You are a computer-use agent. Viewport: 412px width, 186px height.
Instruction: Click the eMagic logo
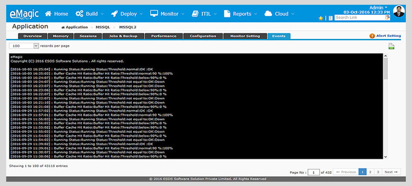[24, 14]
